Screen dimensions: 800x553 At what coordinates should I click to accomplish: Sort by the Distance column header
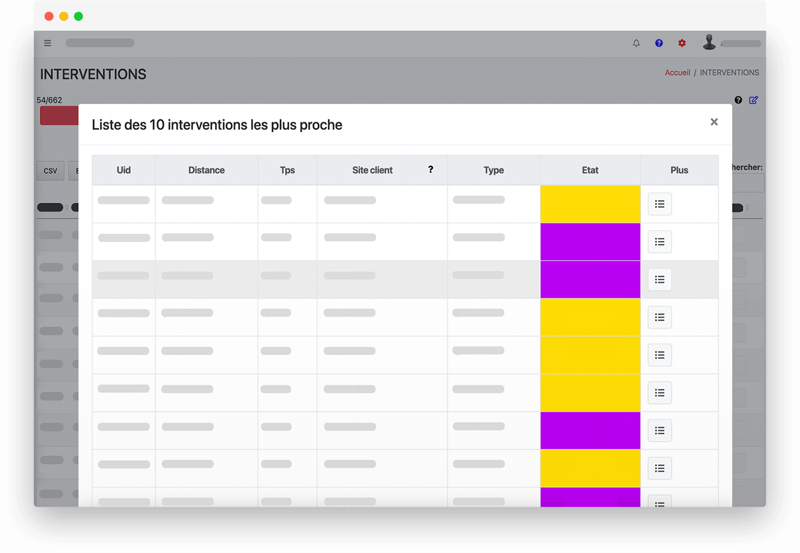coord(206,170)
